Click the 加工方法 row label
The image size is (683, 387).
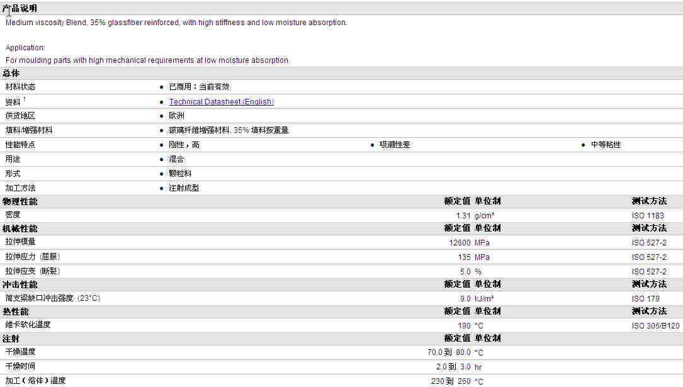pyautogui.click(x=21, y=188)
